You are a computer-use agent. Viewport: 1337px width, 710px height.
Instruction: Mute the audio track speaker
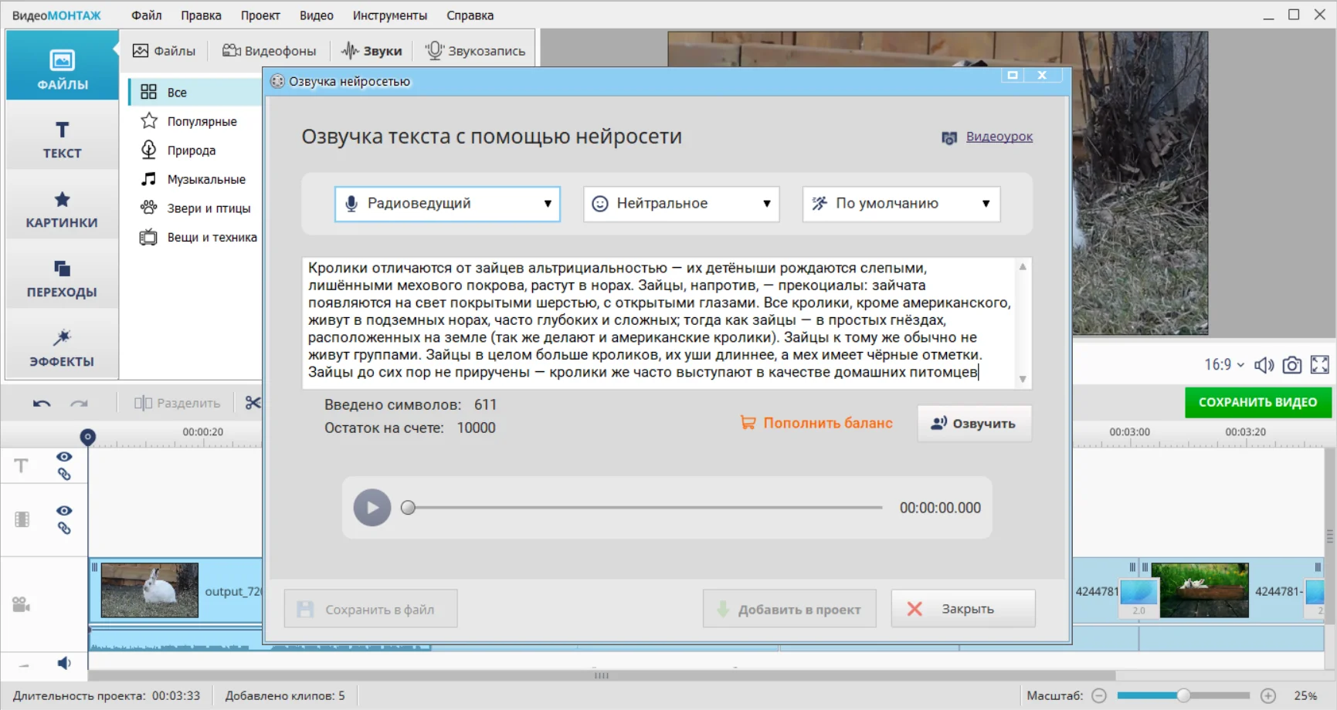(x=64, y=663)
